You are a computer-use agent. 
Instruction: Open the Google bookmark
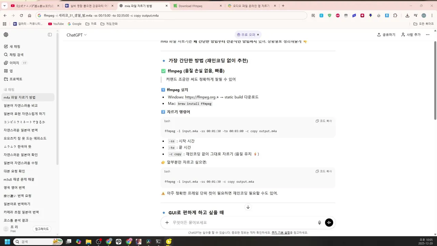[74, 24]
